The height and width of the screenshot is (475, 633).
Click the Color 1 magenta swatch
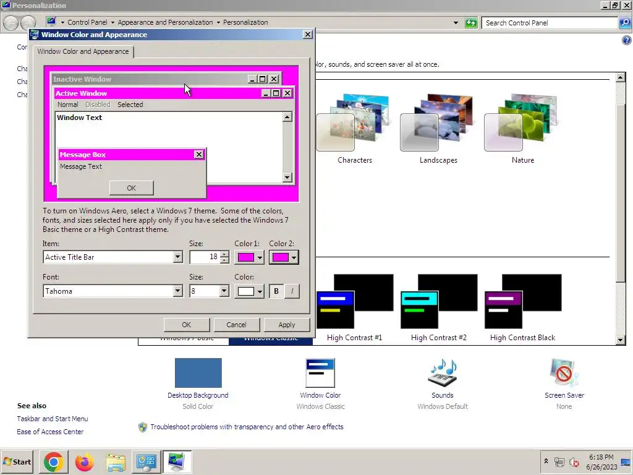246,257
